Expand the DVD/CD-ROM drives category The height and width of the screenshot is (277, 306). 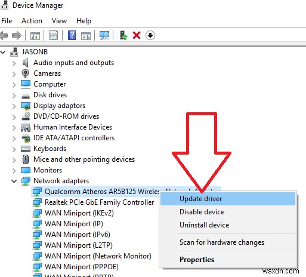point(14,117)
